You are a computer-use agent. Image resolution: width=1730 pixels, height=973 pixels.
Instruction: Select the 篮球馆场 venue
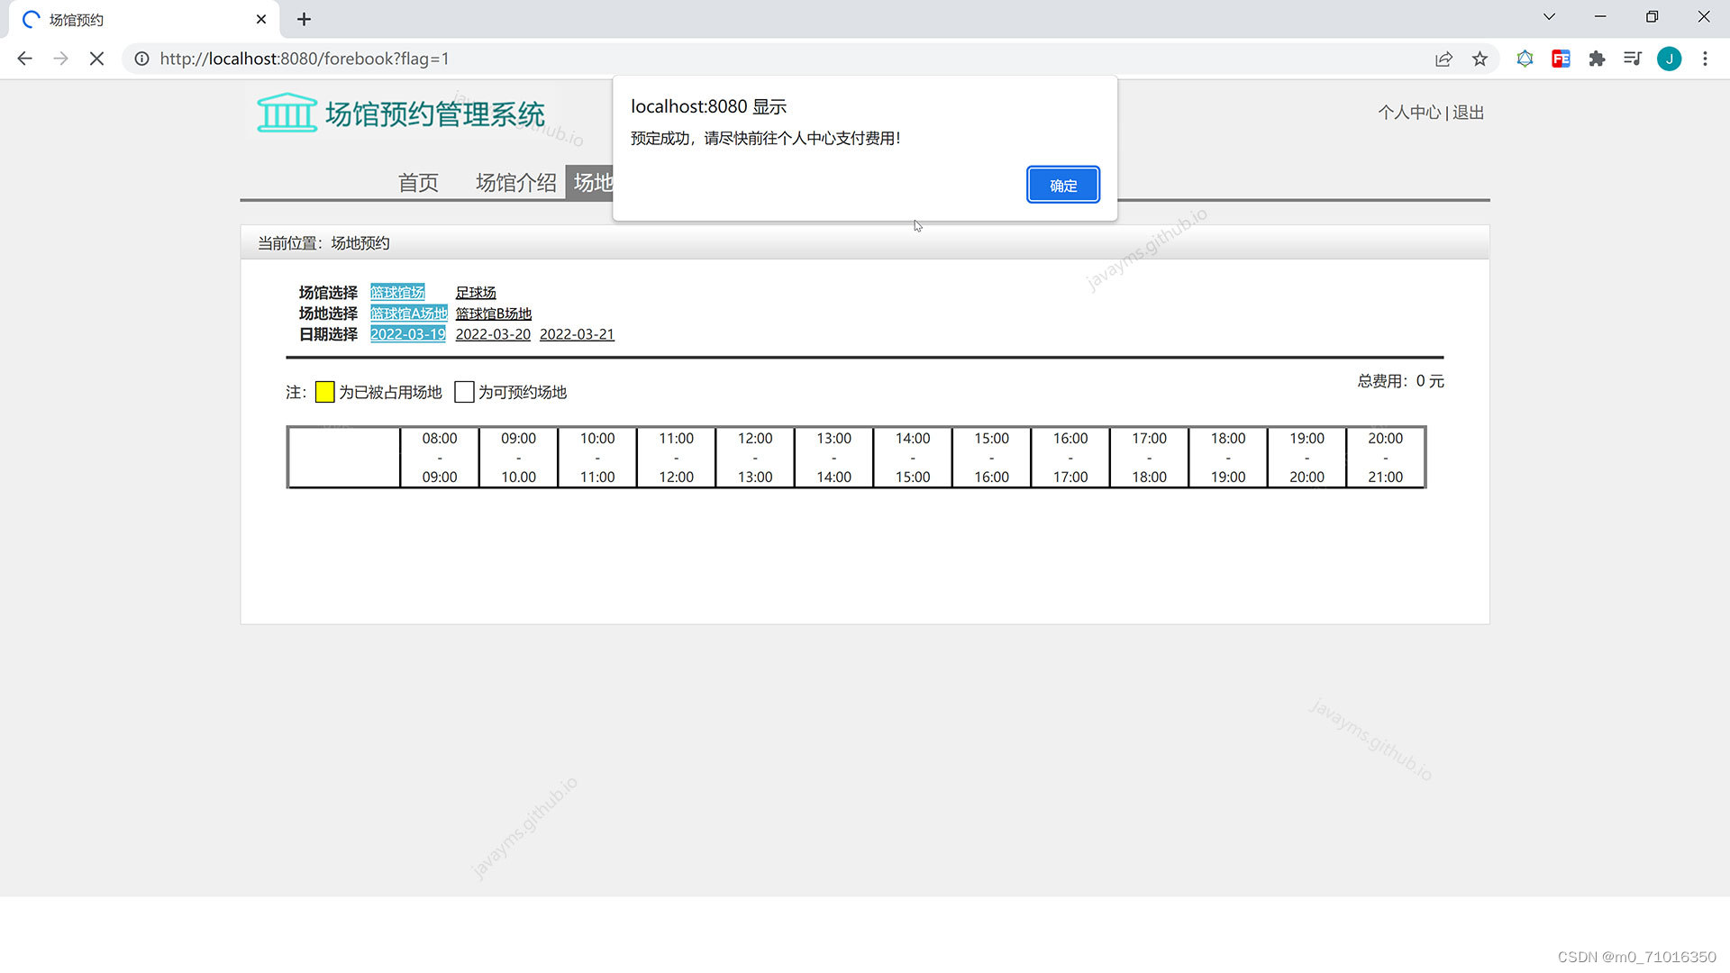coord(397,292)
